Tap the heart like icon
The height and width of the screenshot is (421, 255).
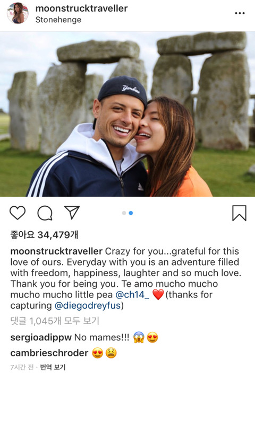click(x=18, y=213)
